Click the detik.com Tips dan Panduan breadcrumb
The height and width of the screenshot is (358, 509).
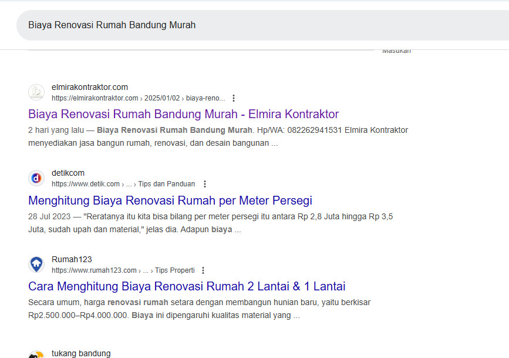click(x=123, y=184)
